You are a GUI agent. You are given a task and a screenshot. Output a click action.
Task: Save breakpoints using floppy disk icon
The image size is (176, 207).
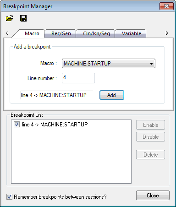[23, 18]
